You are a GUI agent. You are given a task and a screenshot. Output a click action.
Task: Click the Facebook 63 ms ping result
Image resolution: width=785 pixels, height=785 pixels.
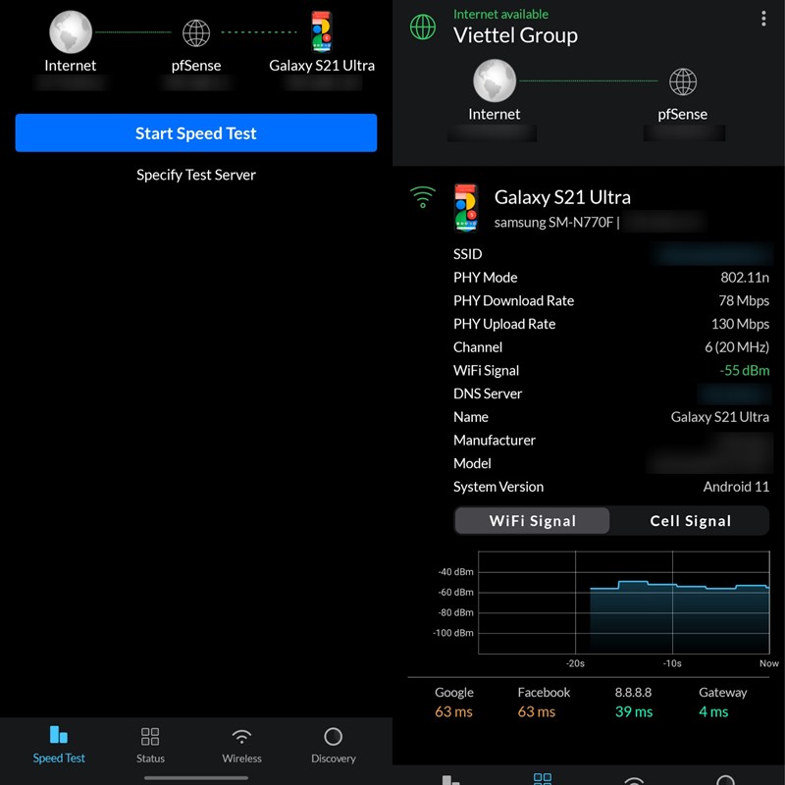[x=544, y=702]
